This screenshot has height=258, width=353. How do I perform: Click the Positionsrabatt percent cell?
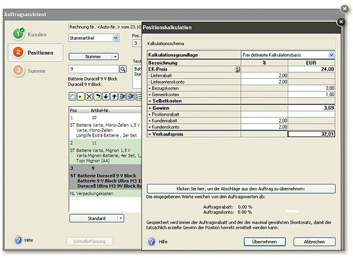tap(264, 114)
